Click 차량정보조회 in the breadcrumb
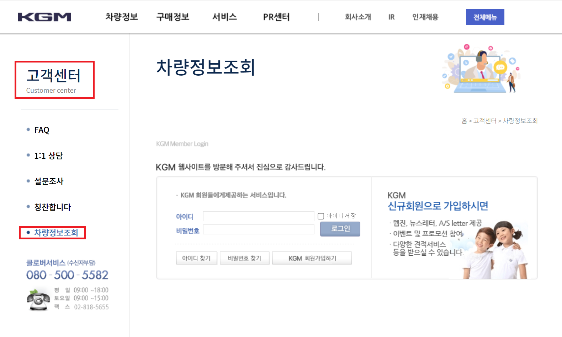Screen dimensions: 562x337 coord(520,121)
